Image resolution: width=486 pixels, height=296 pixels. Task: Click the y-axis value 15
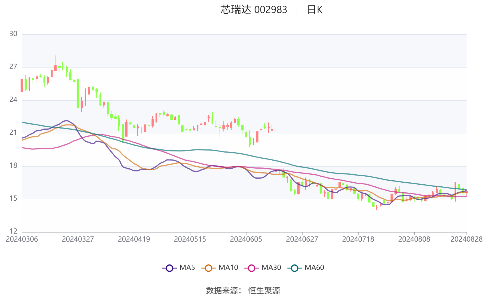point(13,198)
